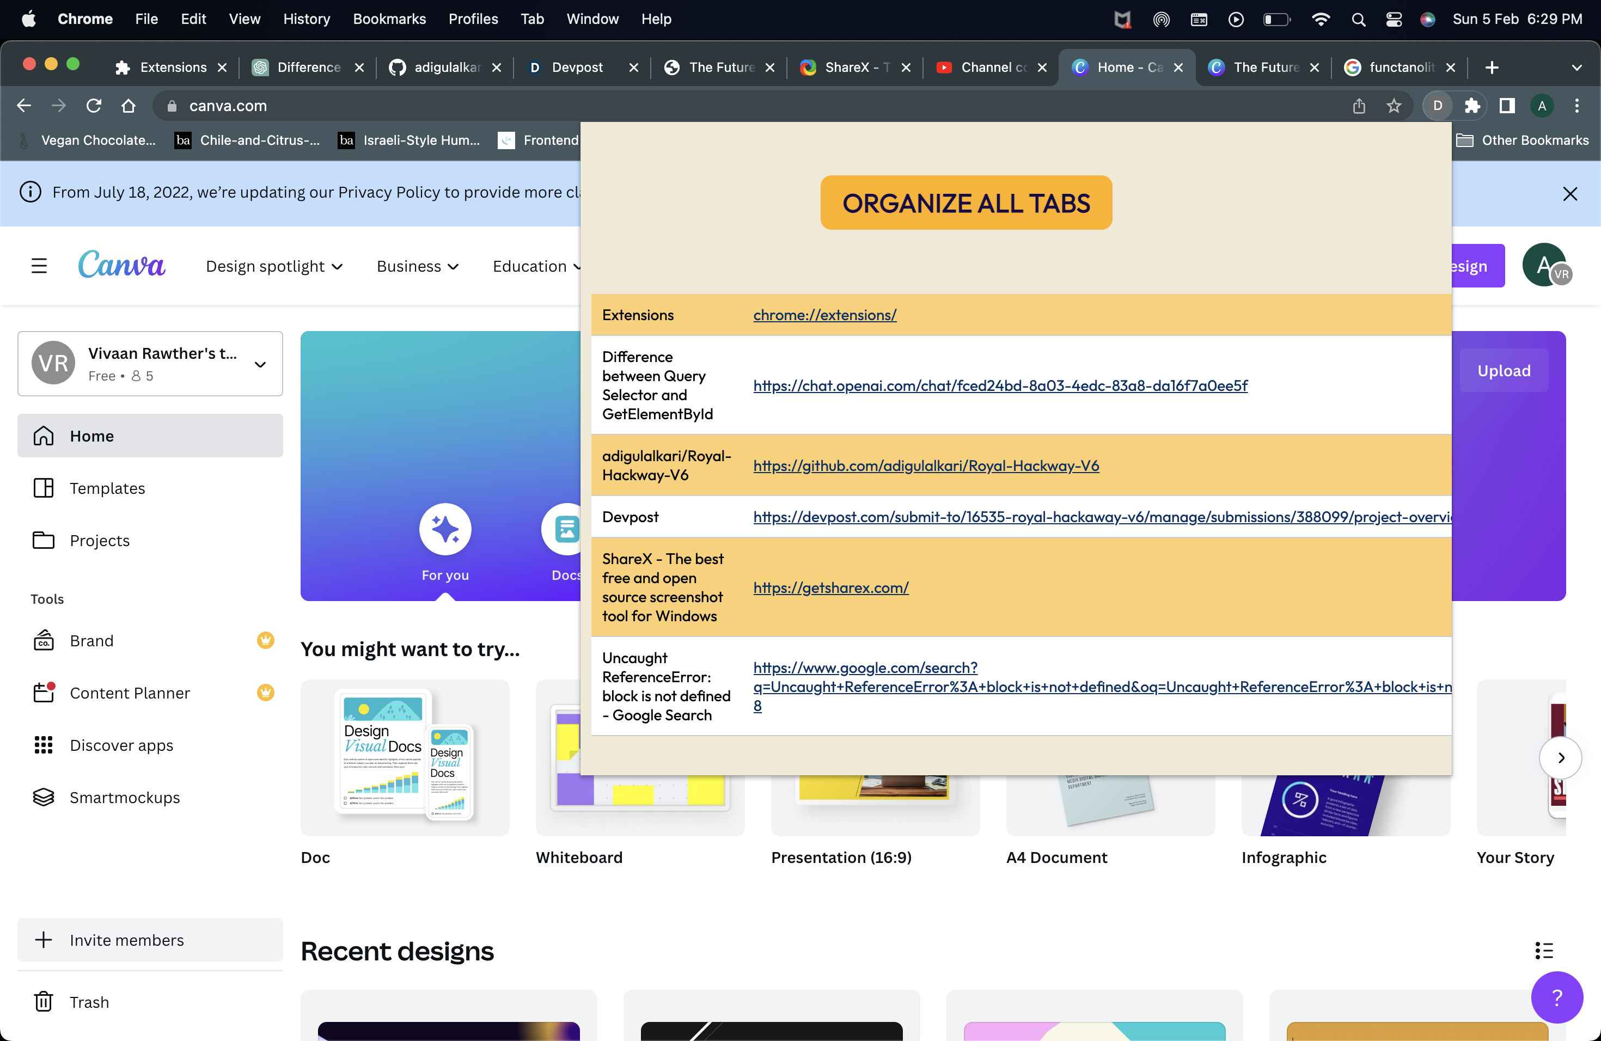This screenshot has height=1041, width=1601.
Task: Click the Extensions puzzle icon in toolbar
Action: coord(1472,106)
